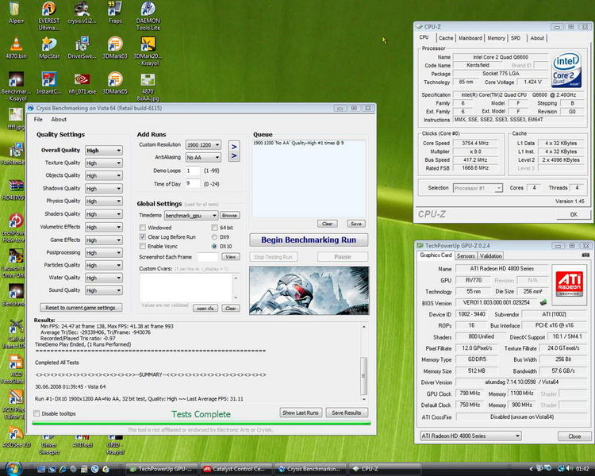Switch to CPU-Z Cache tab
The image size is (595, 476).
point(446,38)
